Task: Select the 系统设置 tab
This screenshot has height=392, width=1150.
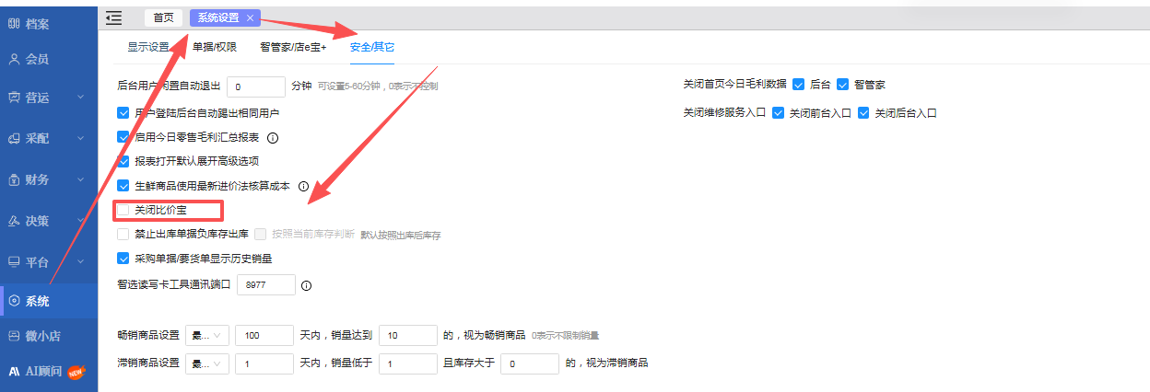Action: 218,17
